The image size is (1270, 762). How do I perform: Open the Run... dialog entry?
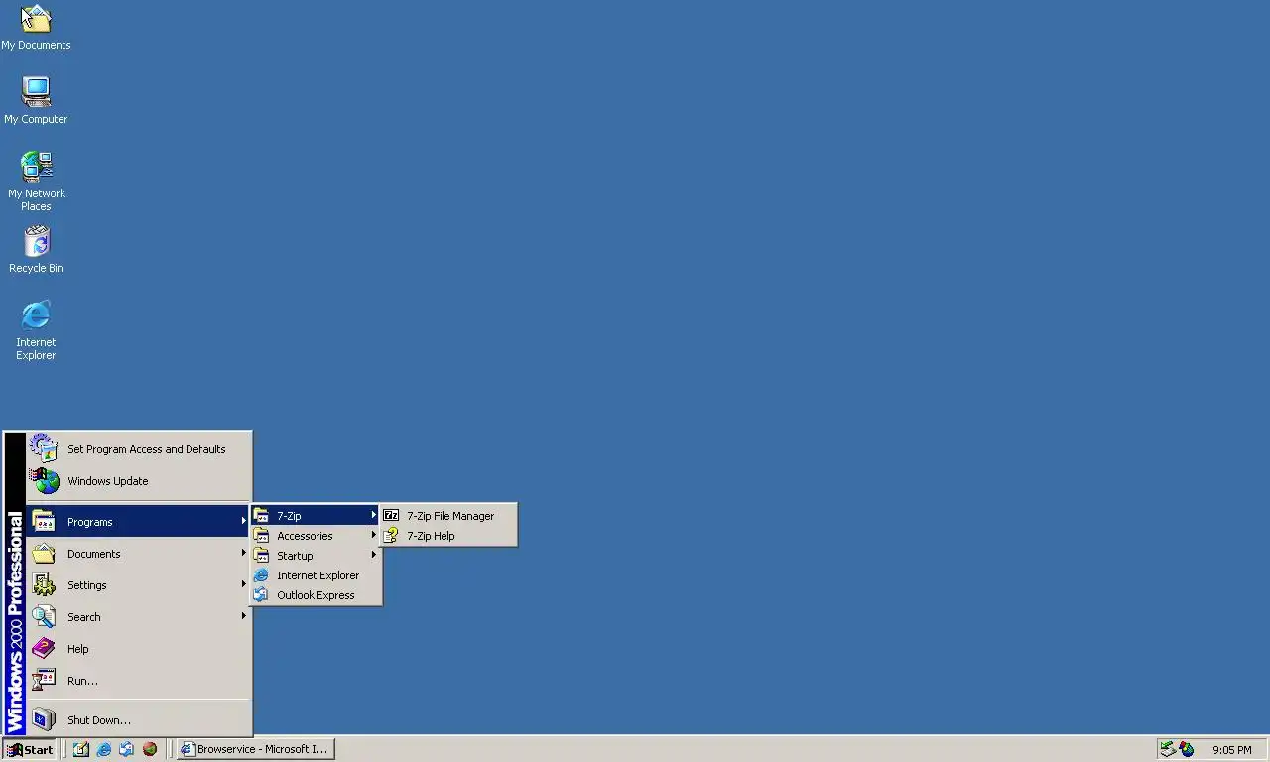[139, 681]
